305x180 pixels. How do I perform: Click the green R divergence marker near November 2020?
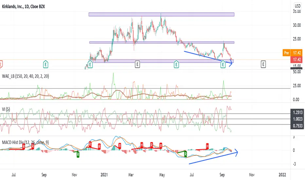pyautogui.click(x=78, y=155)
